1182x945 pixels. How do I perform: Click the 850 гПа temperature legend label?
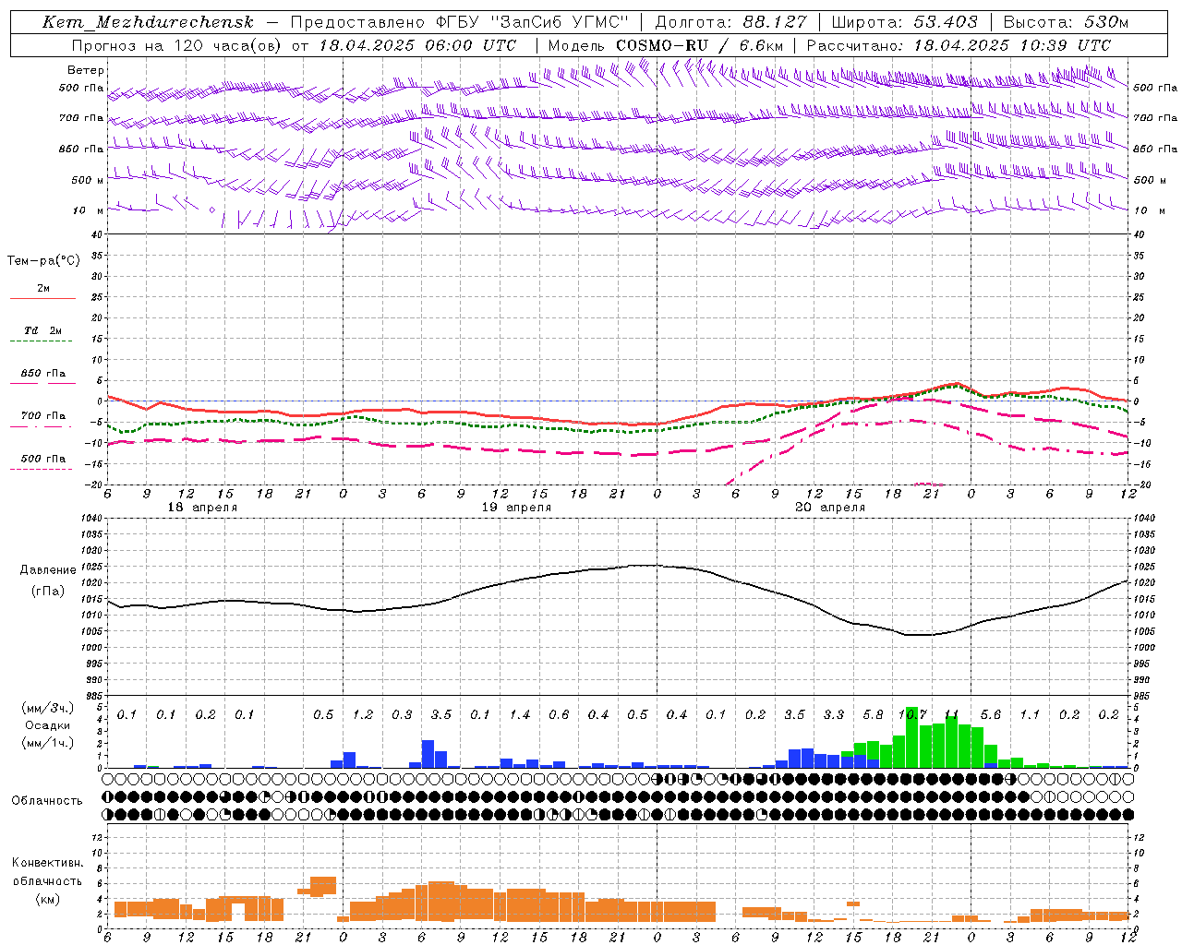(43, 374)
